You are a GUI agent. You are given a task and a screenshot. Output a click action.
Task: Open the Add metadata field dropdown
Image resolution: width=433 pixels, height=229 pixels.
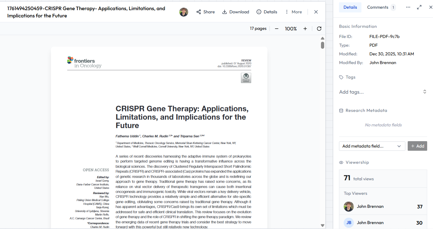pos(372,146)
